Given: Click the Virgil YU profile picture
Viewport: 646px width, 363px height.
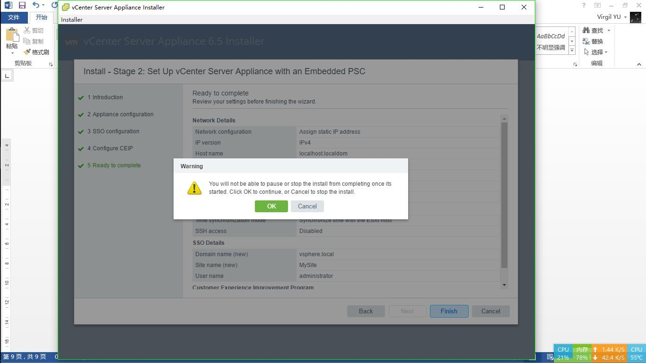Looking at the screenshot, I should pos(635,17).
